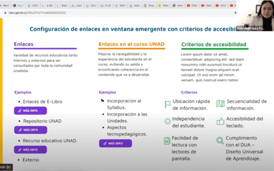Switch to the Stad browser tab
Image resolution: width=274 pixels, height=171 pixels.
[62, 5]
